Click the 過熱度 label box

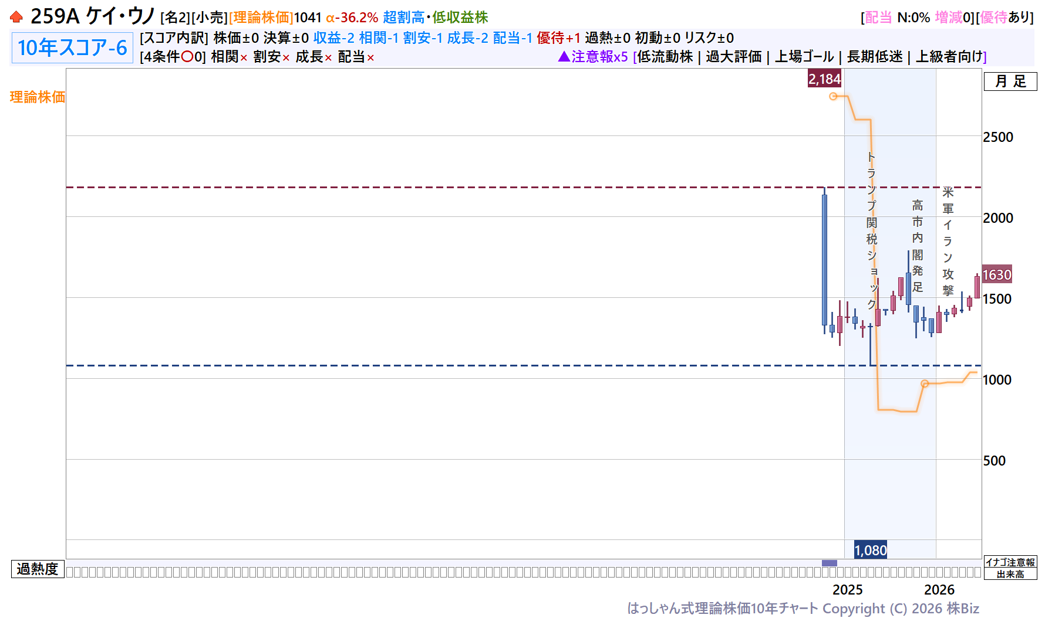[x=38, y=569]
